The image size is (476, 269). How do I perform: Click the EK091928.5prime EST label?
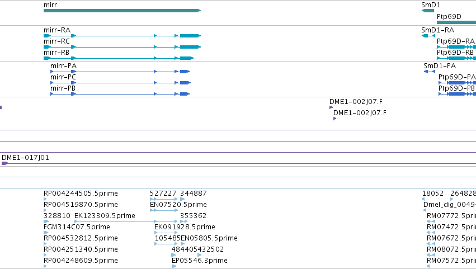point(185,227)
